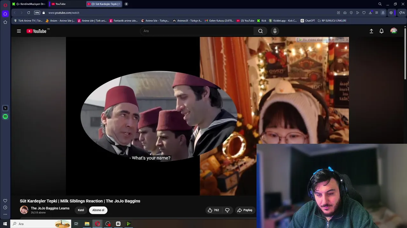The image size is (407, 228).
Task: Reload the page with refresh icon
Action: point(29,13)
